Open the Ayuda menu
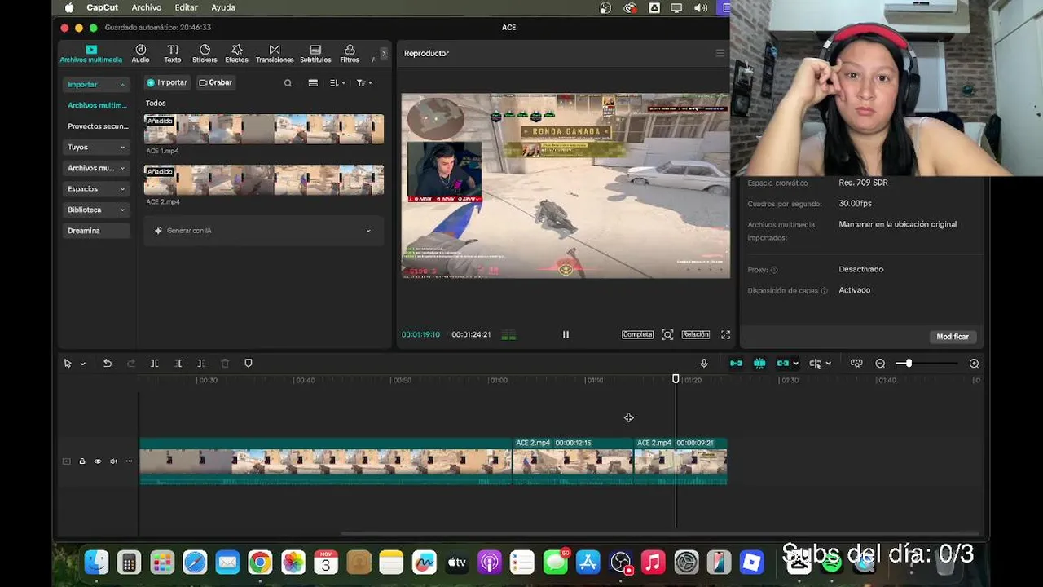Image resolution: width=1043 pixels, height=587 pixels. pyautogui.click(x=223, y=7)
